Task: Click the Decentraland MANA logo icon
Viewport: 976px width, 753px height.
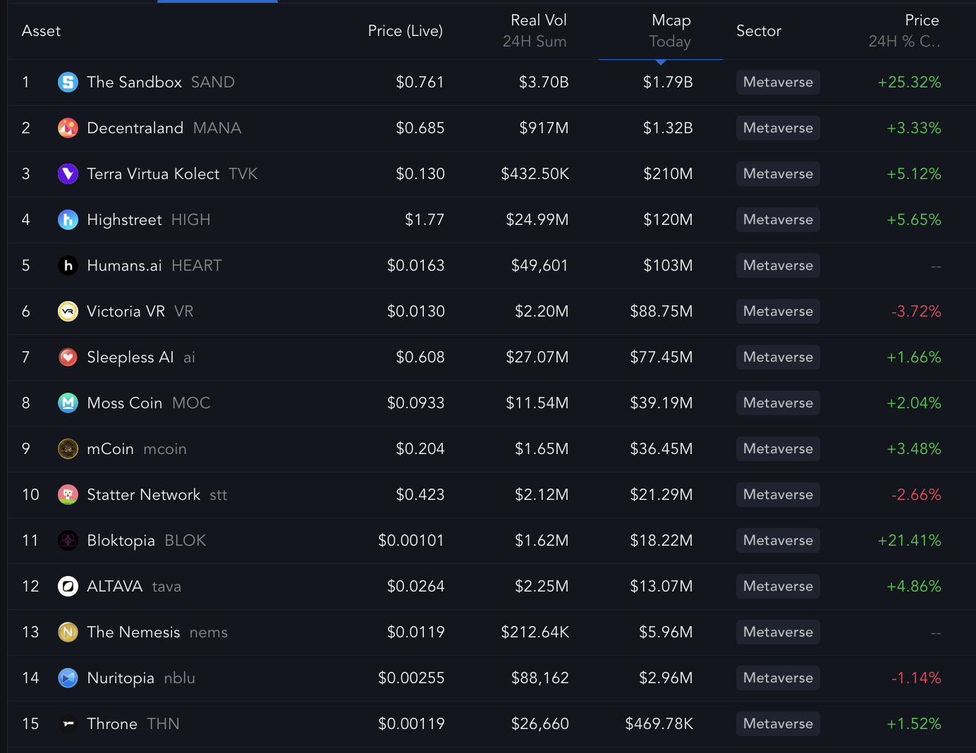Action: [x=68, y=128]
